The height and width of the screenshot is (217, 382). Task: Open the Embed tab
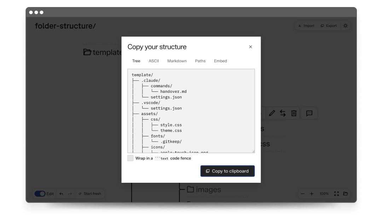tap(220, 61)
